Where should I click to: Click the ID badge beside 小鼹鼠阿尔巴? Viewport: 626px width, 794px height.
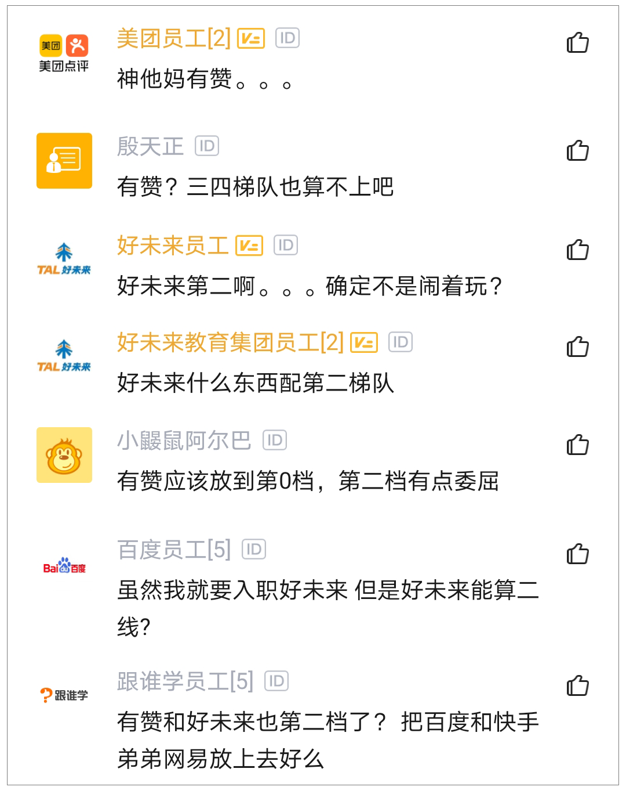[x=275, y=441]
